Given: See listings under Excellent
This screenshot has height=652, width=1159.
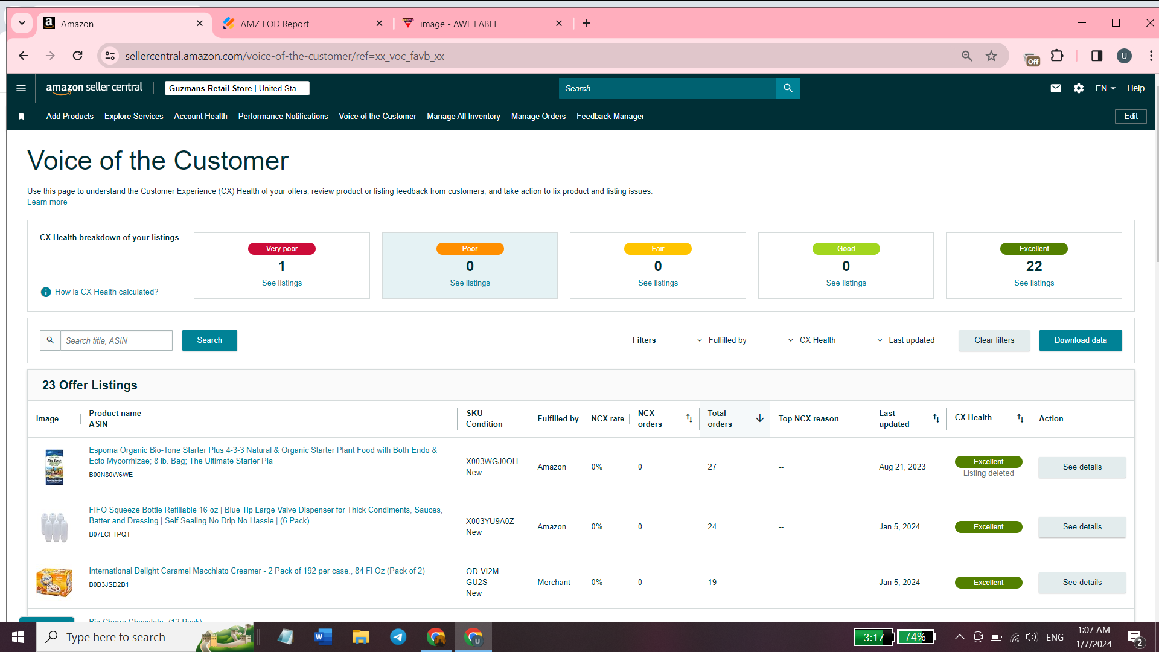Looking at the screenshot, I should tap(1034, 283).
